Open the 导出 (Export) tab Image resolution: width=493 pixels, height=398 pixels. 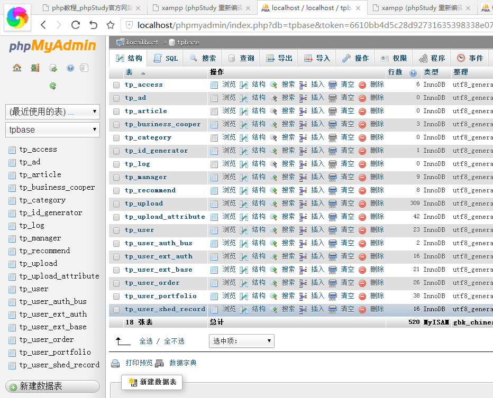(279, 58)
